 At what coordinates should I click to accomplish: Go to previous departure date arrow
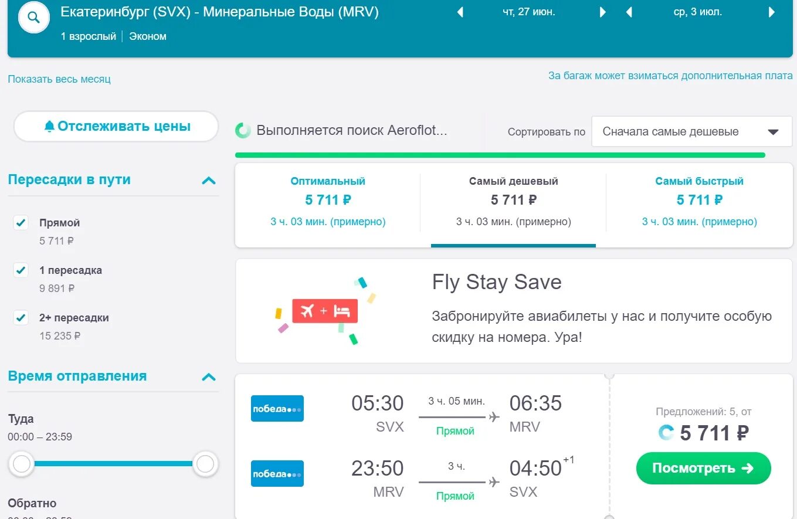point(460,12)
